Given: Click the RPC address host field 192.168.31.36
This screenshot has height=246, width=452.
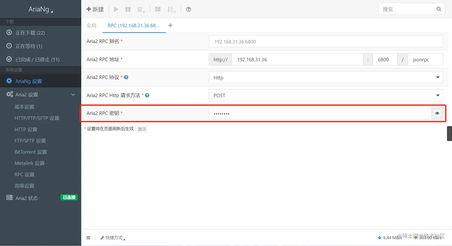Looking at the screenshot, I should tap(297, 60).
